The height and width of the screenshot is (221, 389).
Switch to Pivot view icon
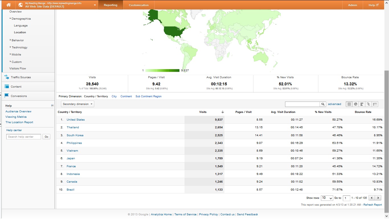tap(375, 104)
